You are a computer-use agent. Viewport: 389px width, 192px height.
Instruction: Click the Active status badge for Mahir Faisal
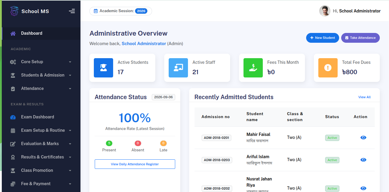click(332, 138)
